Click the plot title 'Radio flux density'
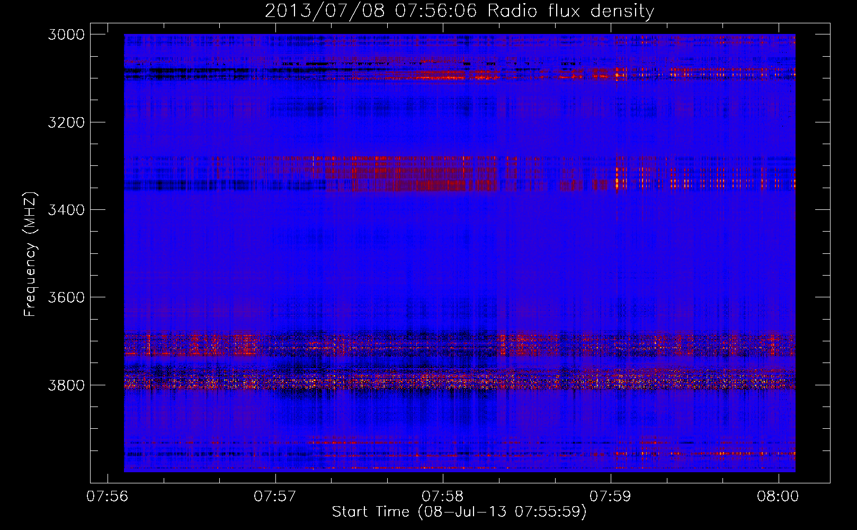This screenshot has width=857, height=530. (571, 11)
